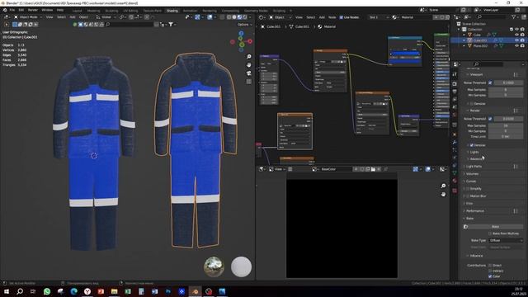528x297 pixels.
Task: Hide Cube.001 in outliner with eye icon
Action: pyautogui.click(x=517, y=40)
